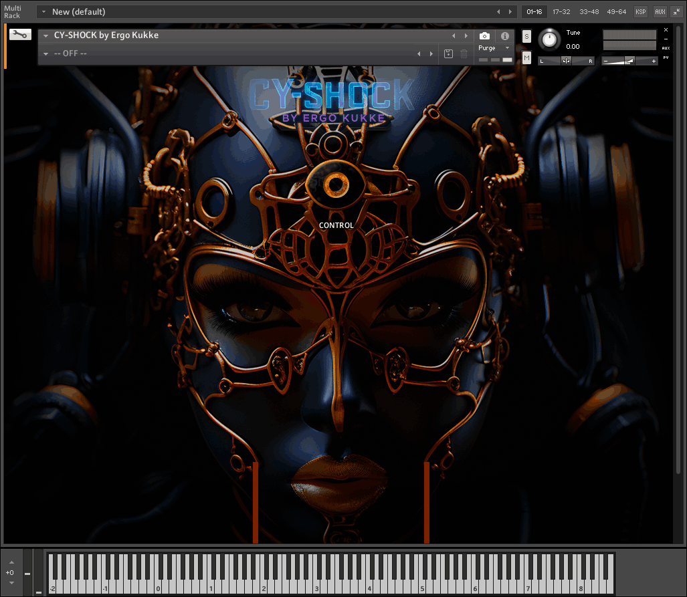Click the pitch bend wheel strip

(27, 572)
